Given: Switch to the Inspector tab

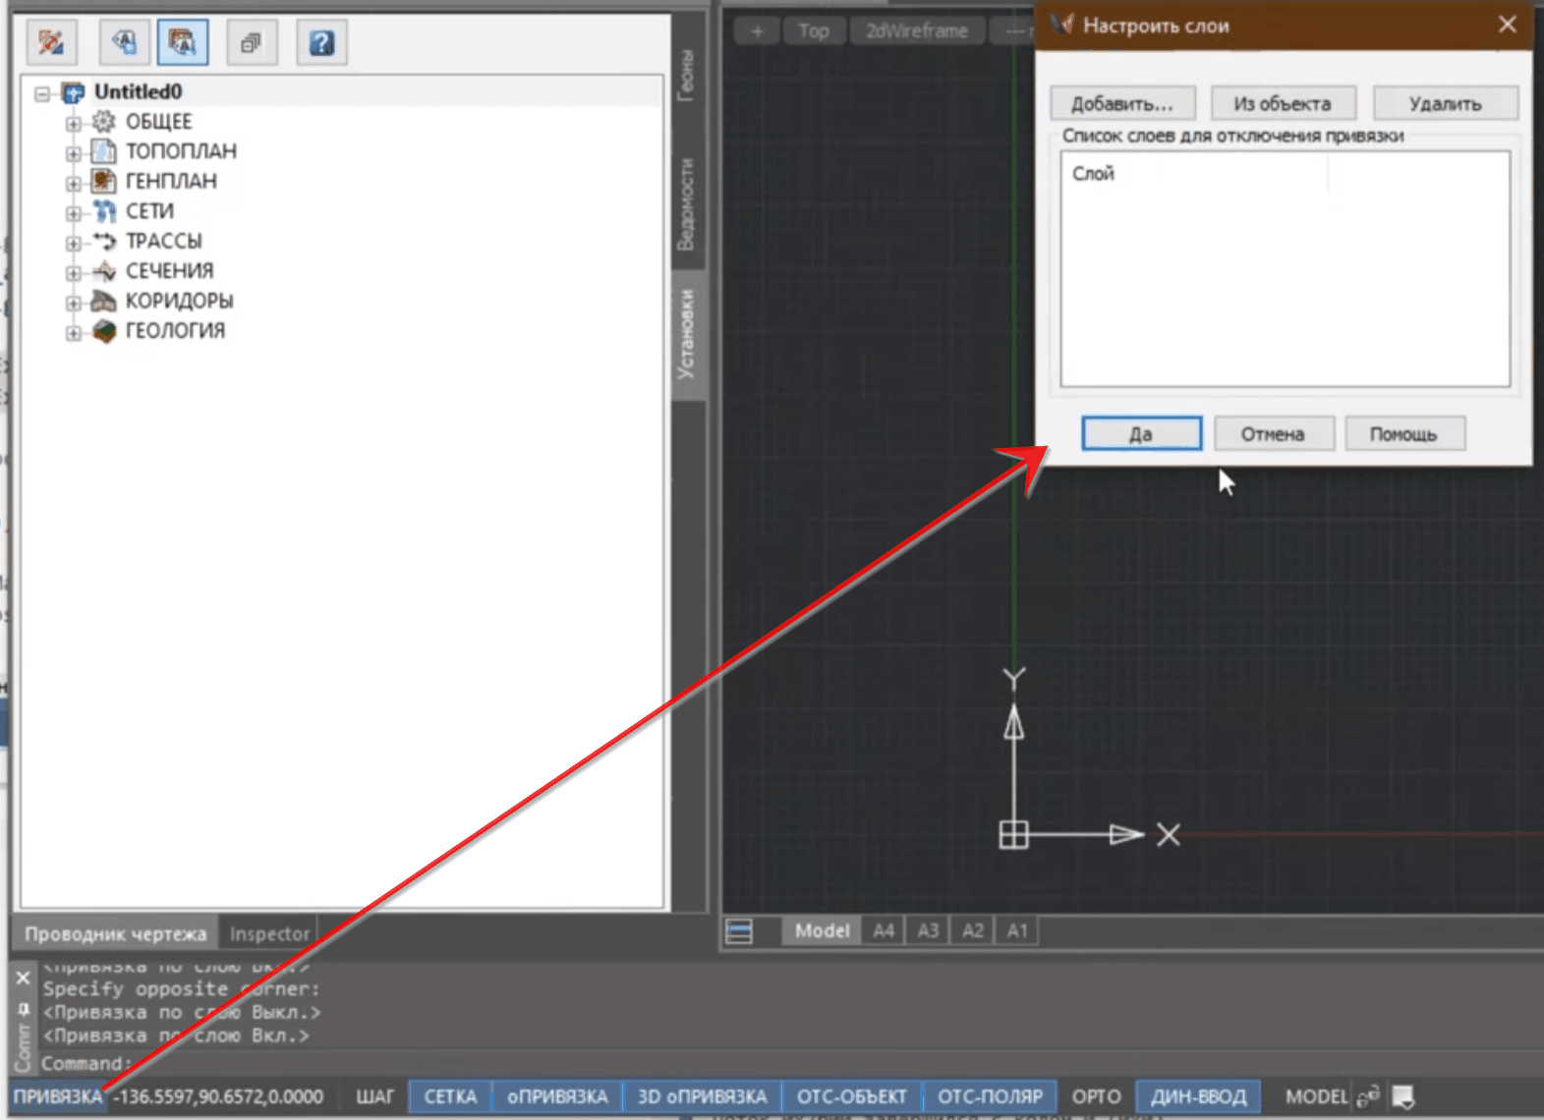Looking at the screenshot, I should (x=269, y=933).
